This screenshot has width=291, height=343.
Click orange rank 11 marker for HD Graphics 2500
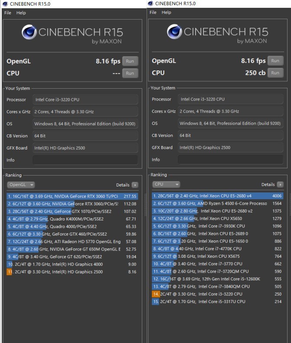coord(10,272)
